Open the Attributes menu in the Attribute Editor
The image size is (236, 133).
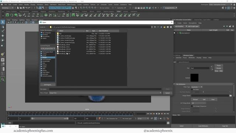(192, 58)
